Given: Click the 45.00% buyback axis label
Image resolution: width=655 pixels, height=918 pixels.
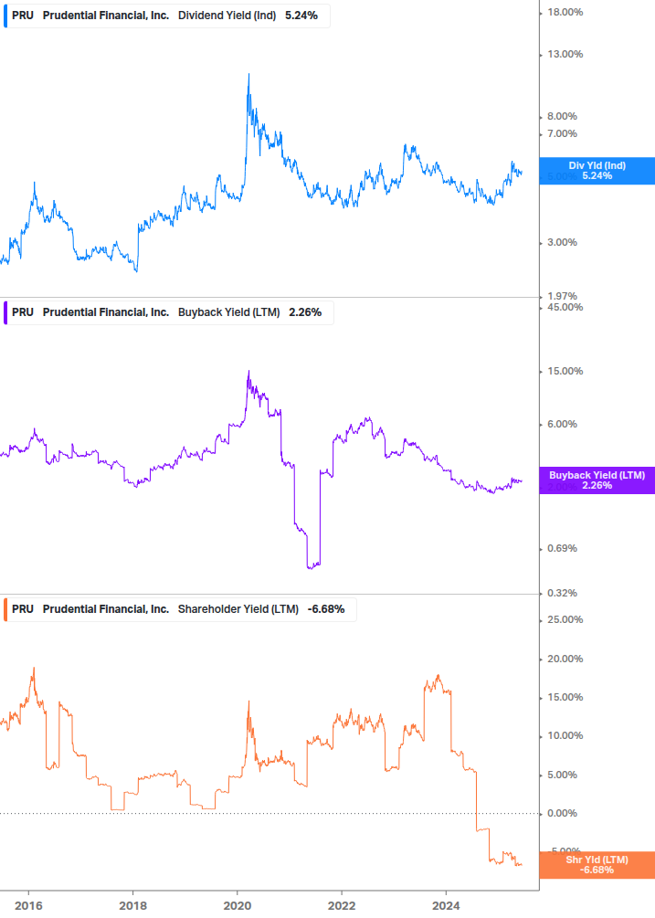Looking at the screenshot, I should (565, 307).
